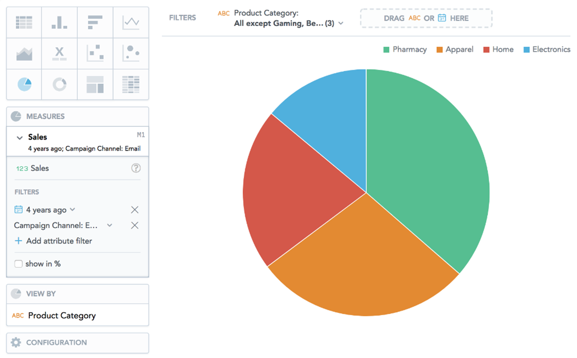Viewport: 577px width, 358px height.
Task: Choose the horizontal bar chart icon
Action: pos(95,22)
